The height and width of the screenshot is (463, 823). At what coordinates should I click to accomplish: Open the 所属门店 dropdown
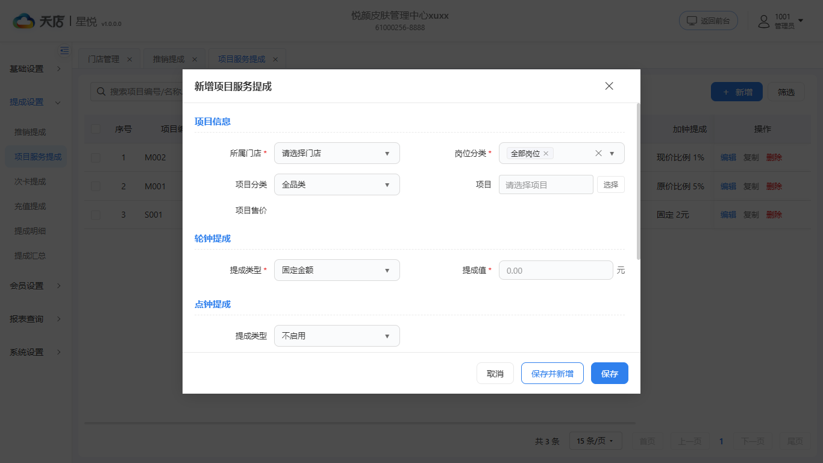point(337,153)
